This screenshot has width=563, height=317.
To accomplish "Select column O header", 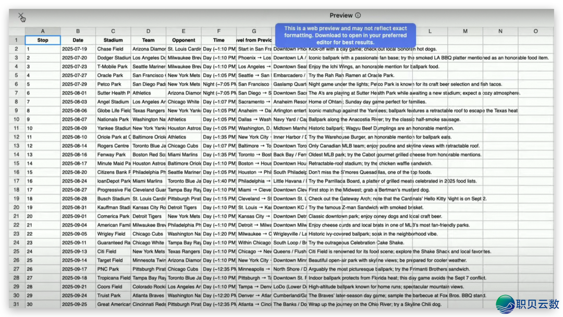I will [535, 31].
